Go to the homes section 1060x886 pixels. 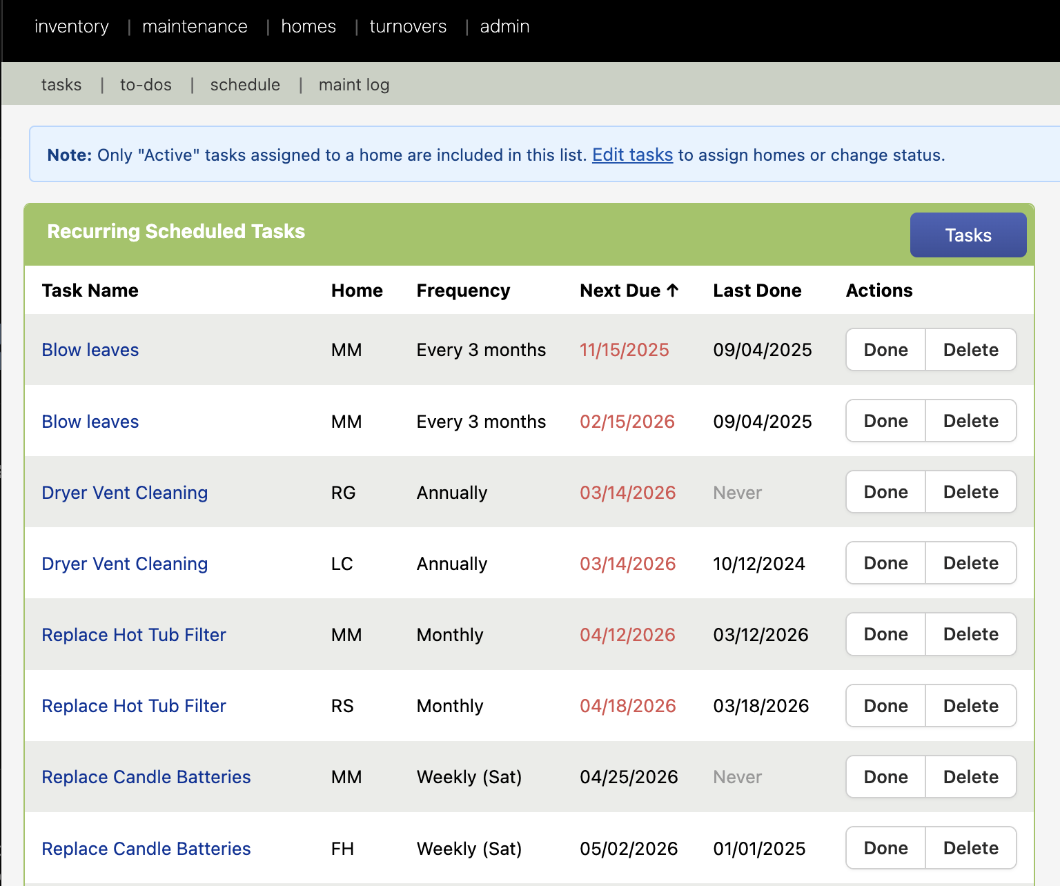point(308,26)
